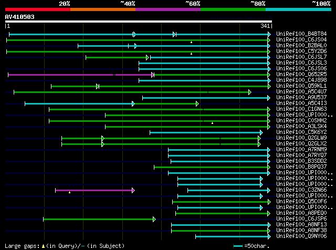Viewport: 336px width, 250px height.
Task: Open hit UniRef100_A8NF13
Action: 301,225
